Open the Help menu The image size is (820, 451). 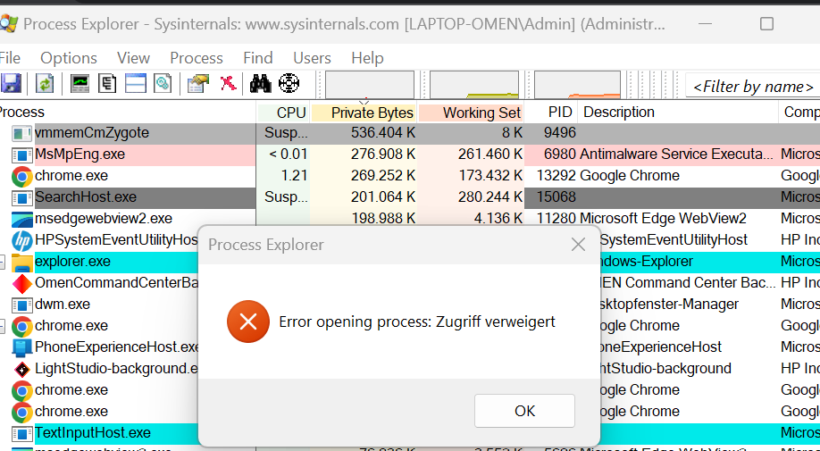(x=367, y=58)
